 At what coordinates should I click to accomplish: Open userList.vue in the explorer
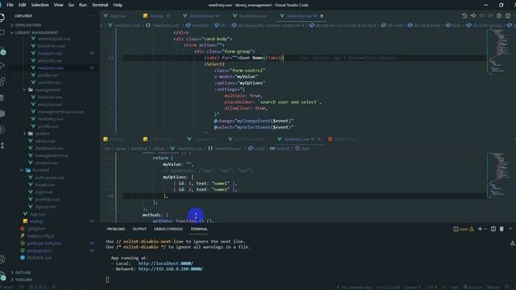click(48, 82)
